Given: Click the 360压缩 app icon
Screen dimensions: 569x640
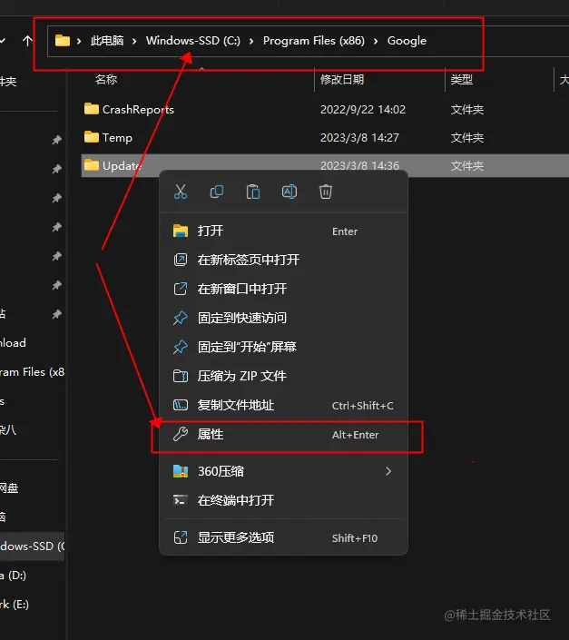Looking at the screenshot, I should [x=181, y=471].
